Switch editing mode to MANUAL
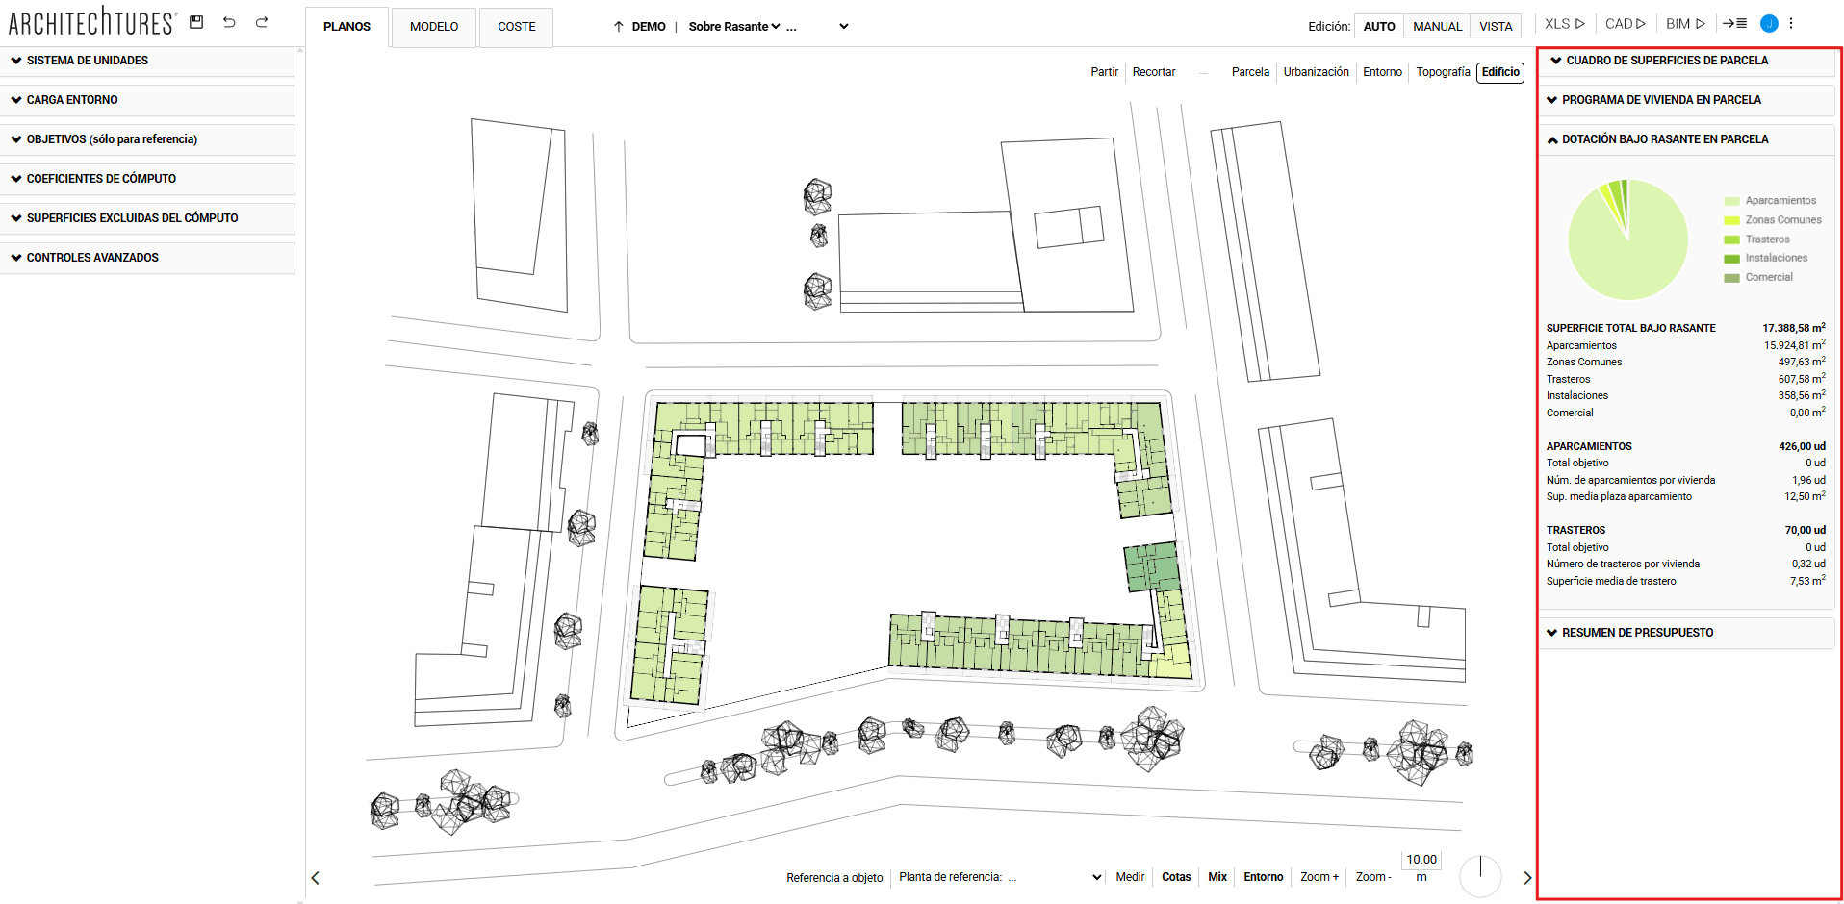Screen dimensions: 1844x904 [1437, 27]
